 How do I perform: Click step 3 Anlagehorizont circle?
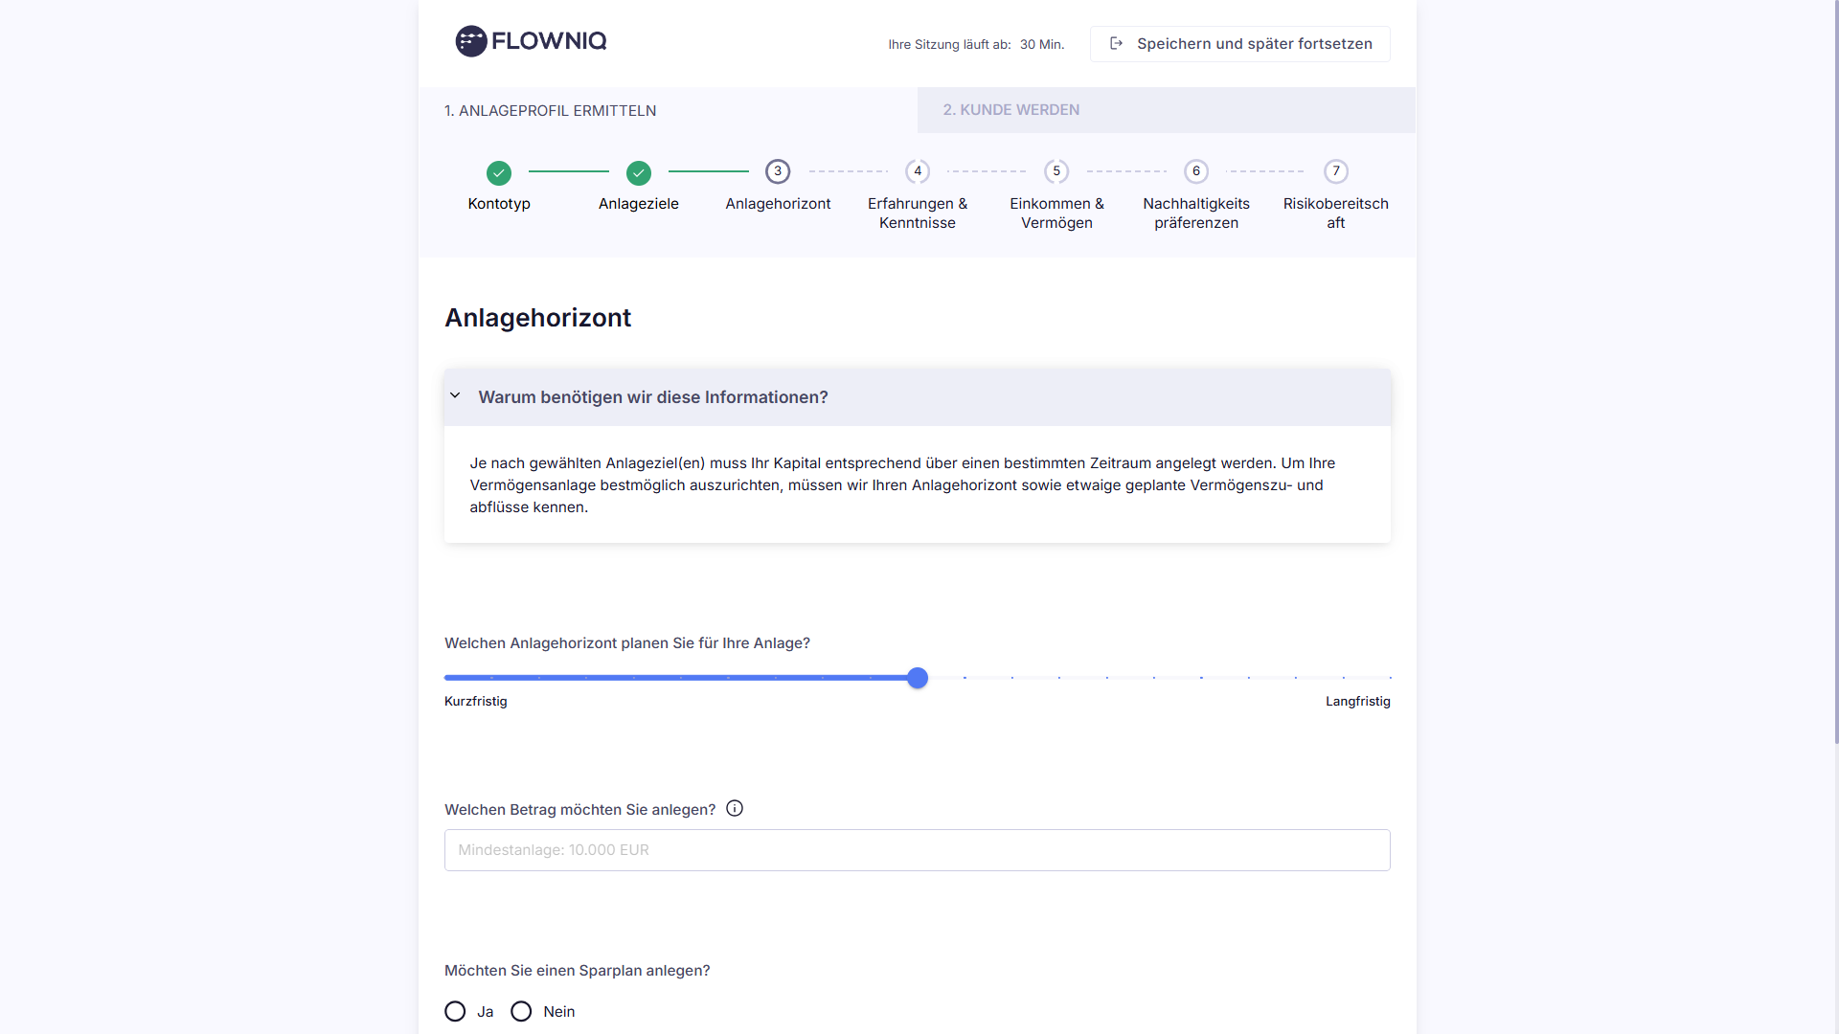coord(778,171)
